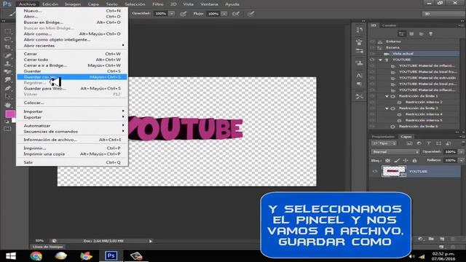This screenshot has width=466, height=262.
Task: Filter 3D panel by lights
Action: click(430, 34)
